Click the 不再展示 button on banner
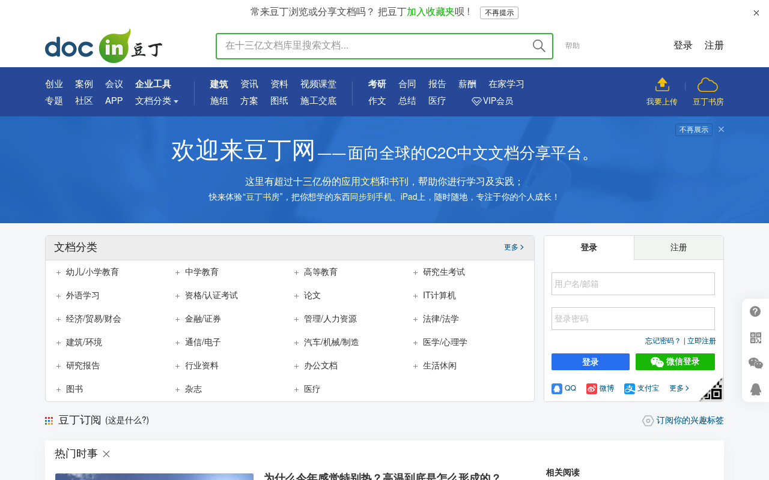This screenshot has width=769, height=480. [x=694, y=130]
